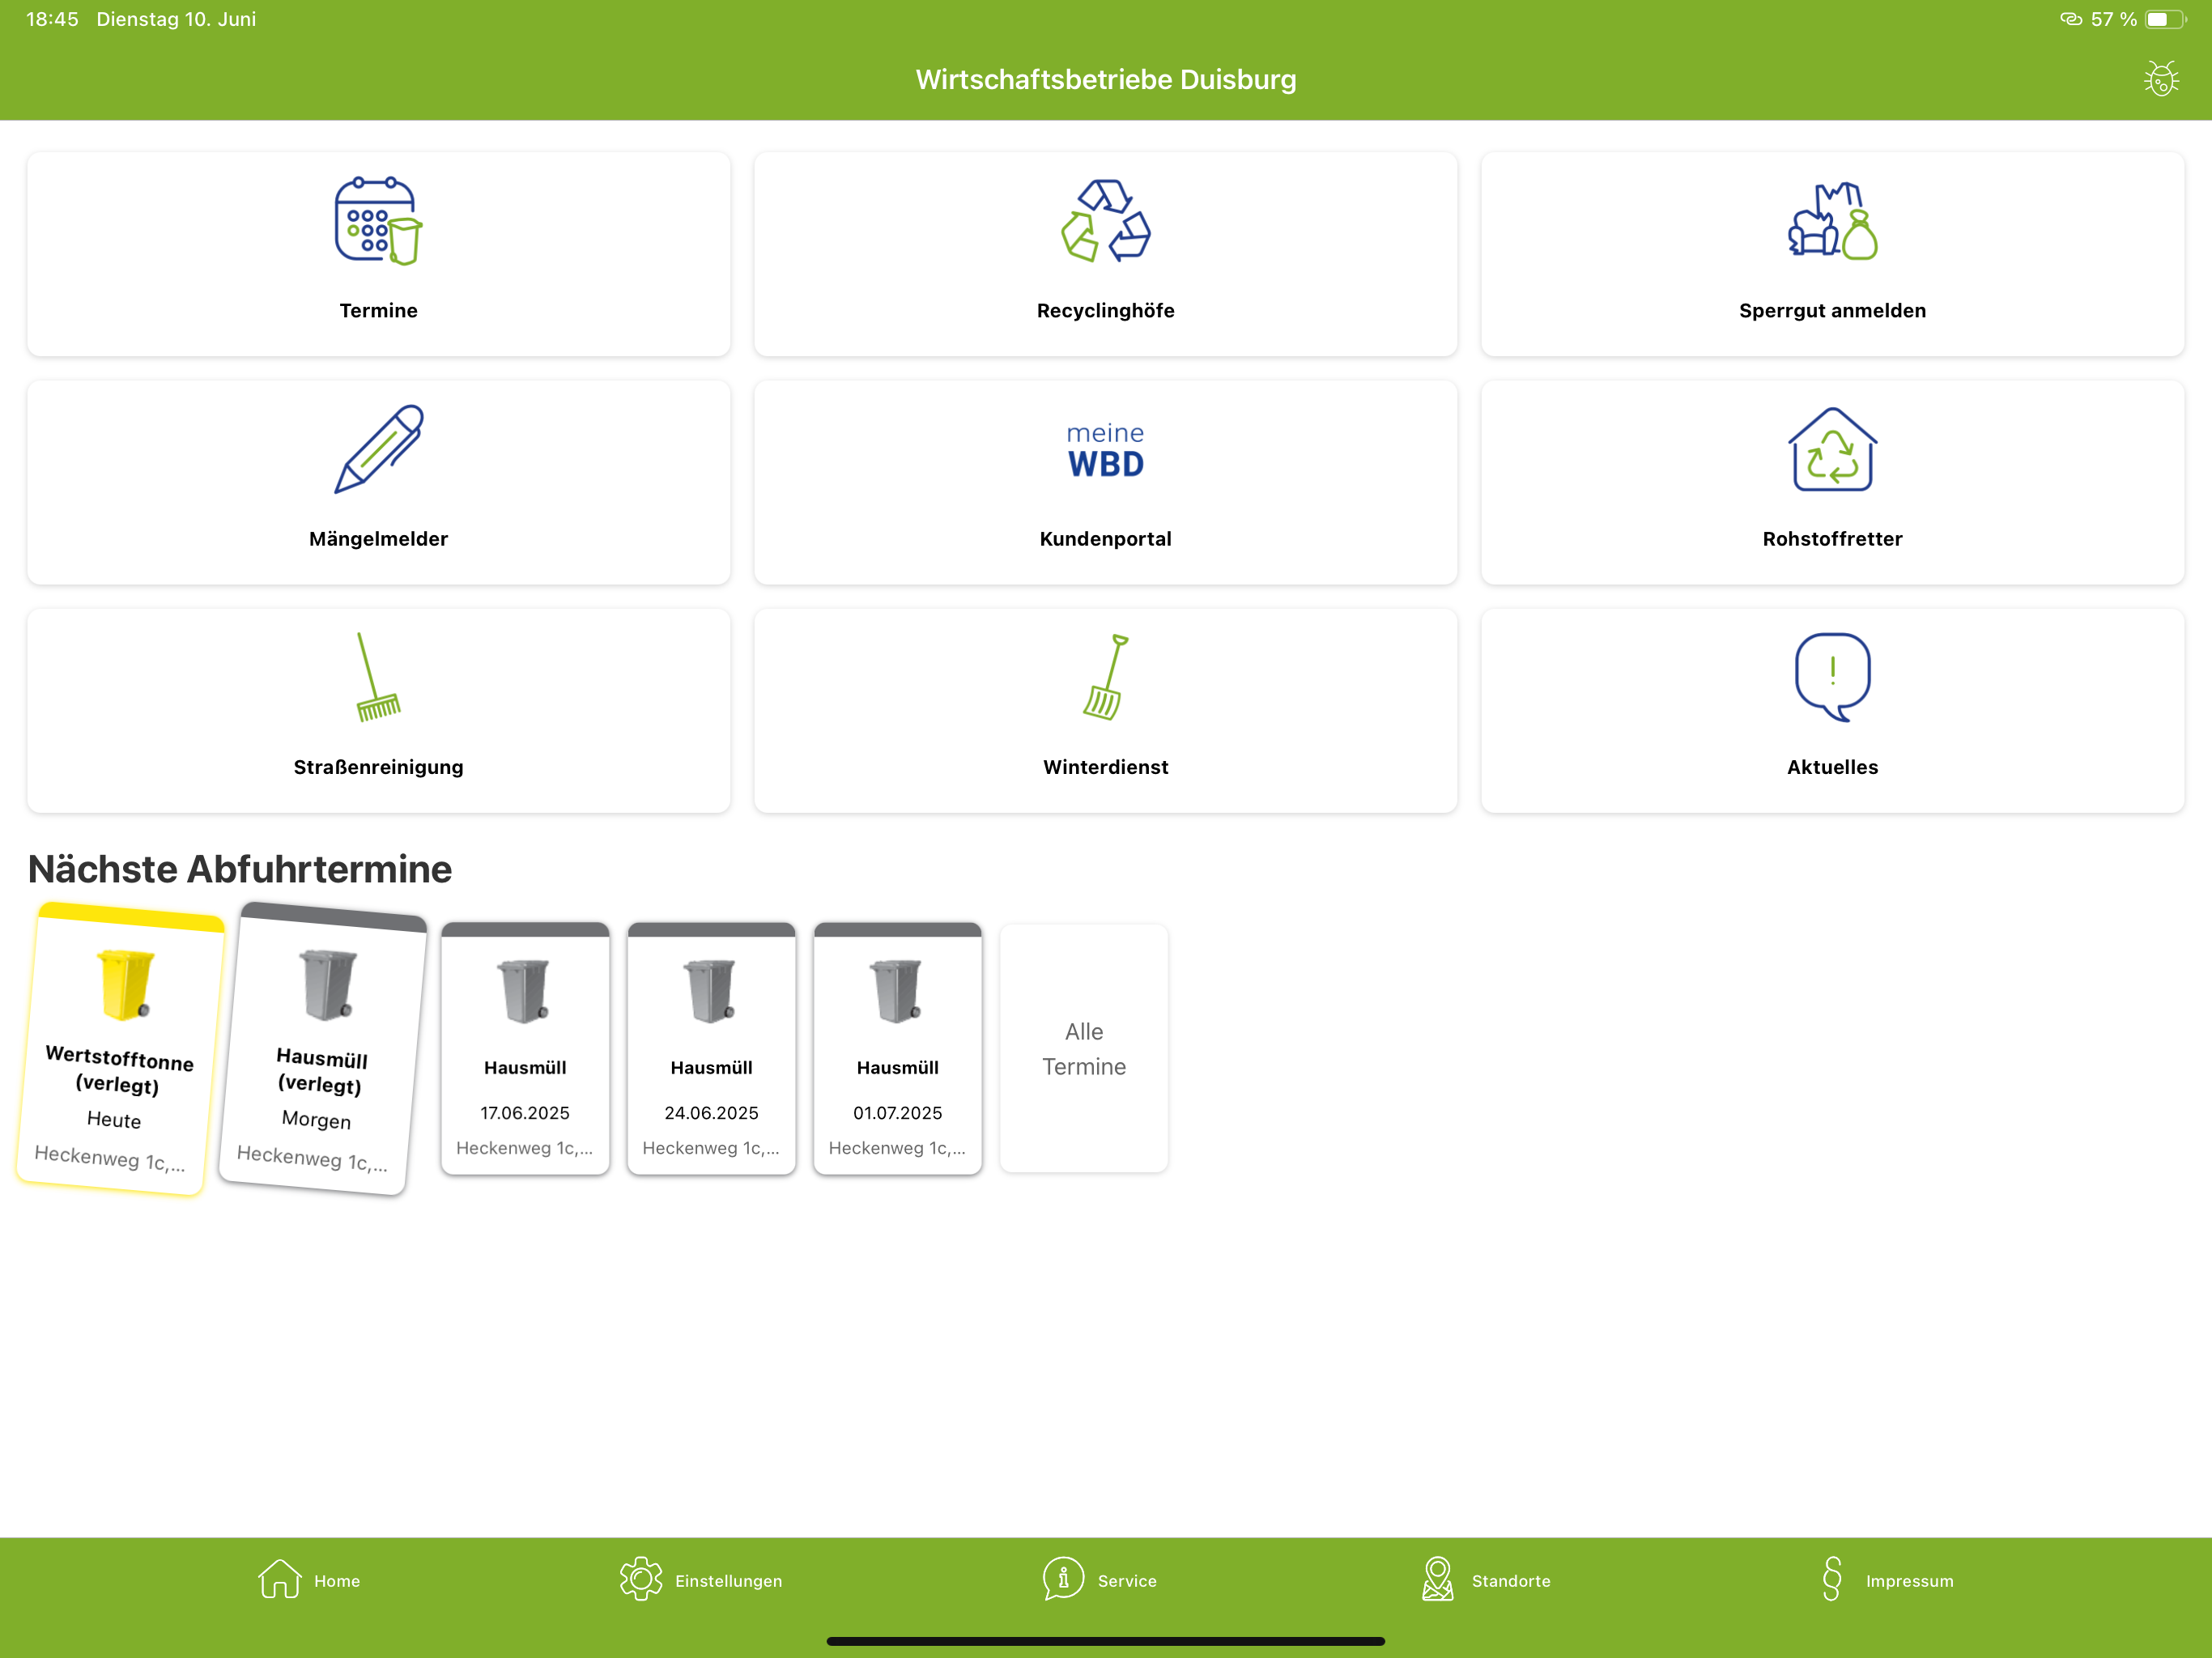Open the Termine tile label
Screen dimensions: 2212x1658
pos(378,311)
